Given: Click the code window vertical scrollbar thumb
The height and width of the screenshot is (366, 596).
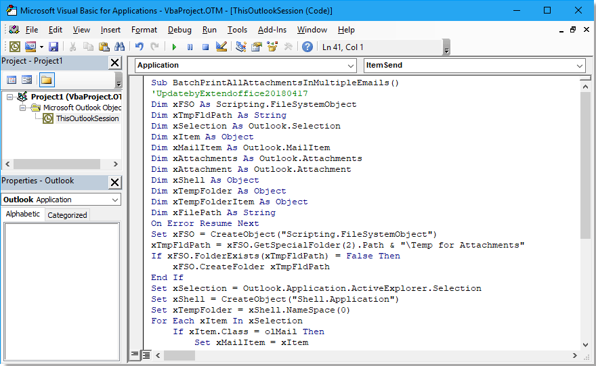Looking at the screenshot, I should (x=585, y=165).
